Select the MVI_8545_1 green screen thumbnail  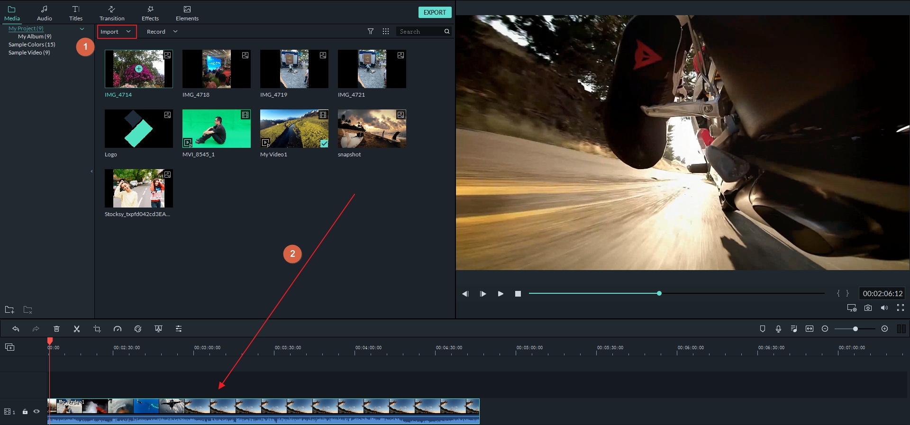217,129
